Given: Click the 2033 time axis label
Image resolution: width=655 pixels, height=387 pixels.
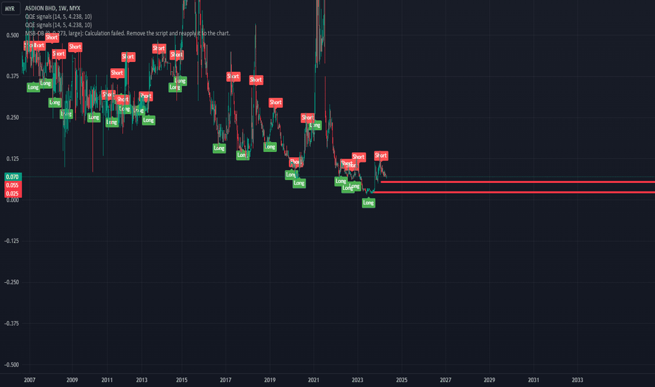Looking at the screenshot, I should click(x=577, y=380).
